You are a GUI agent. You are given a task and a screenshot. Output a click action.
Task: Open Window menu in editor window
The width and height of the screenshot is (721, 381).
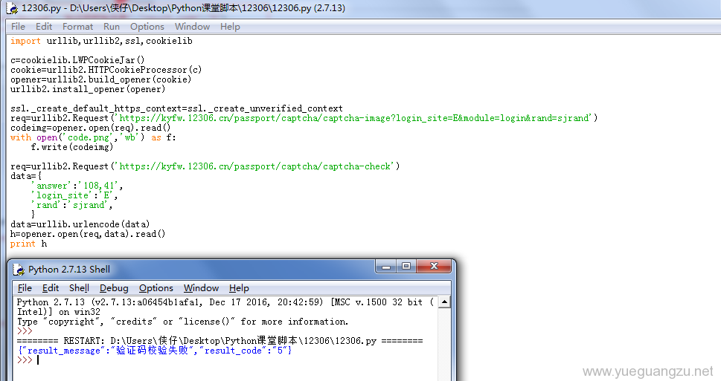pos(192,27)
